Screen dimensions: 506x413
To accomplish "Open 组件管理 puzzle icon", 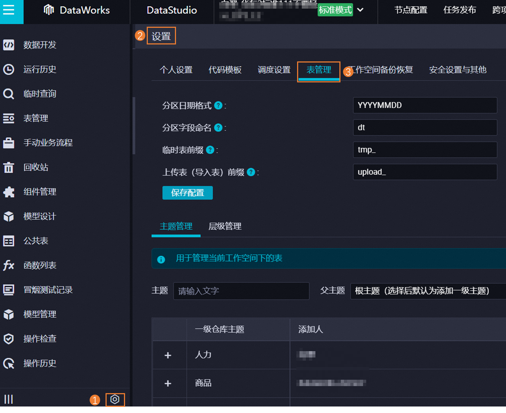I will tap(9, 192).
